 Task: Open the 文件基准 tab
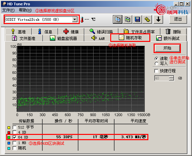24,38
